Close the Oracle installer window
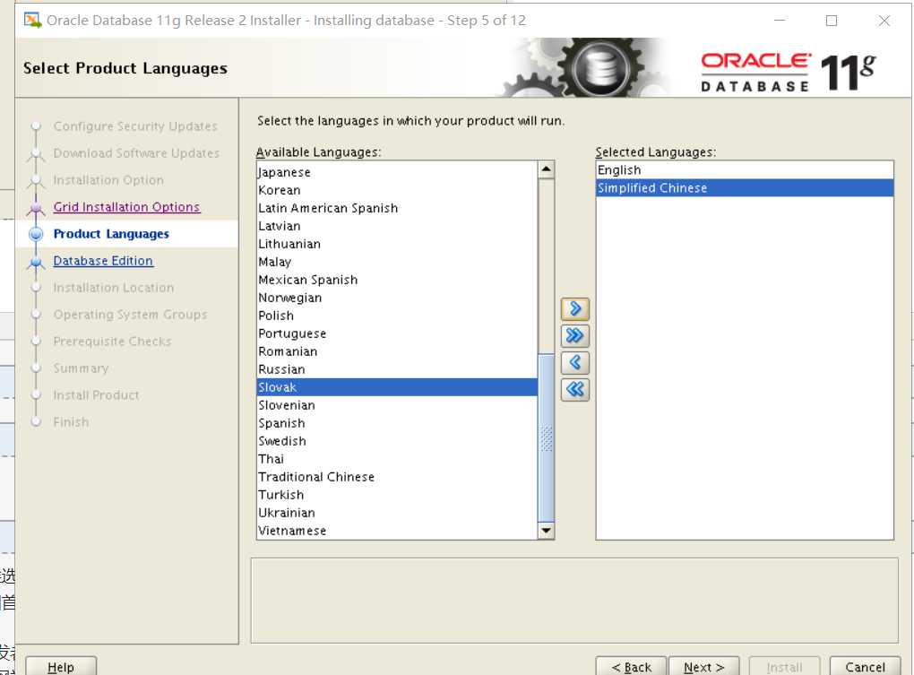914x675 pixels. click(x=884, y=21)
